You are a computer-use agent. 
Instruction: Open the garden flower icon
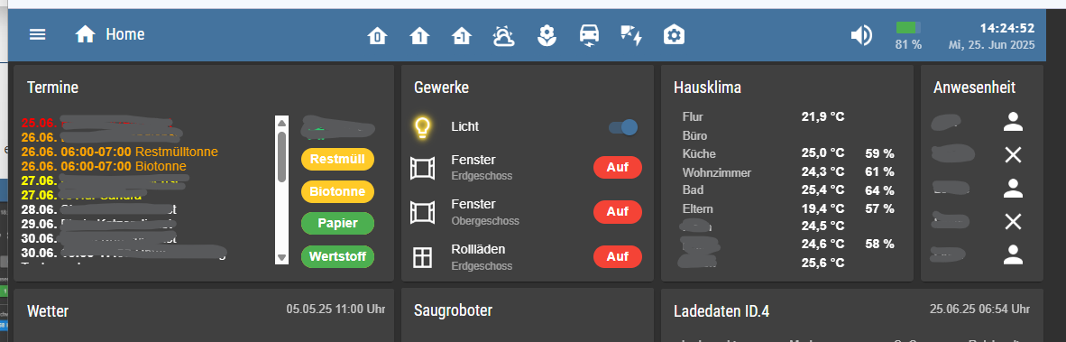[x=546, y=35]
